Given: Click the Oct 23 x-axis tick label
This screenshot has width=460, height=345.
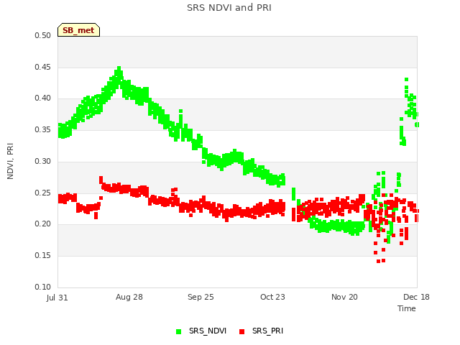Looking at the screenshot, I should coord(272,297).
